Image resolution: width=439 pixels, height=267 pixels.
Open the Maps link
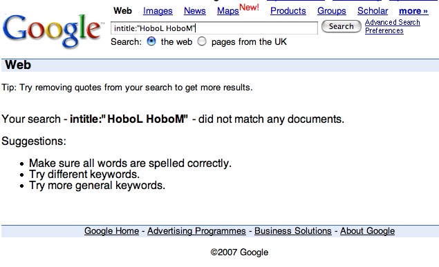coord(228,11)
